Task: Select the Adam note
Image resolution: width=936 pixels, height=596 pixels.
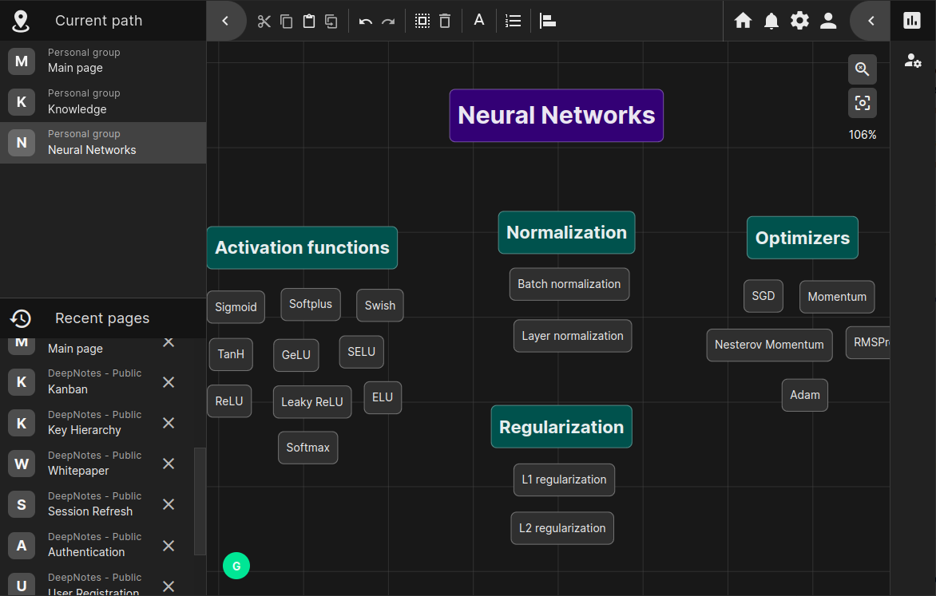Action: coord(805,395)
